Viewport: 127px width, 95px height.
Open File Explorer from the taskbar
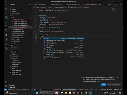point(66,93)
